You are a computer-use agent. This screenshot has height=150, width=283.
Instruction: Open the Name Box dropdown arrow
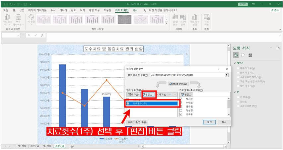point(19,35)
